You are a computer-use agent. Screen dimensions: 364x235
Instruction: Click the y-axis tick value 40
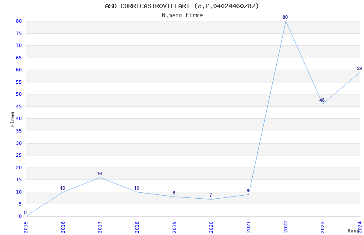(x=19, y=118)
